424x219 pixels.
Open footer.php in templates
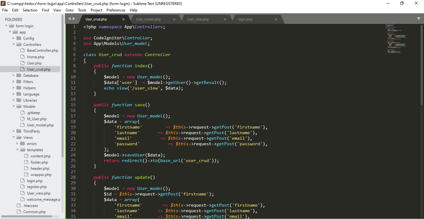point(39,162)
